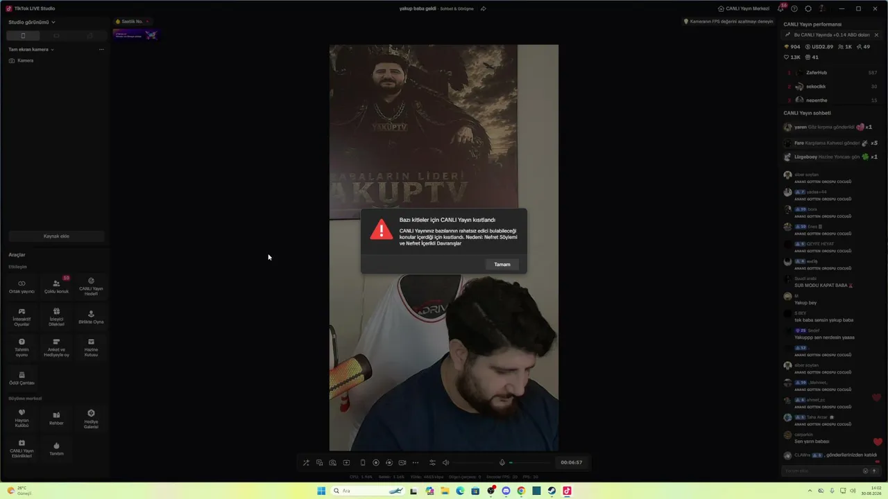Click the Kaynak ekle button
Screen dimensions: 888x499
pos(56,236)
